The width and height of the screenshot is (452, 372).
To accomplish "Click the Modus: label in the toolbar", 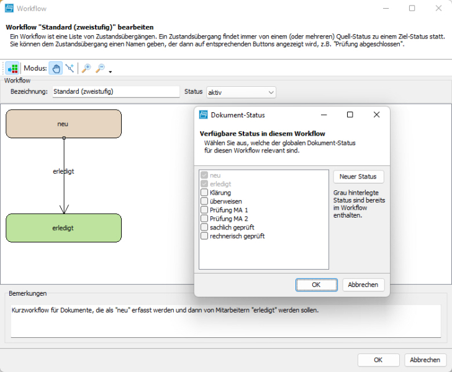I will [x=35, y=68].
